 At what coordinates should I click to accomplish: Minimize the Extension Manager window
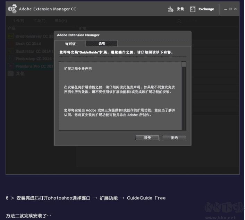tap(226, 9)
